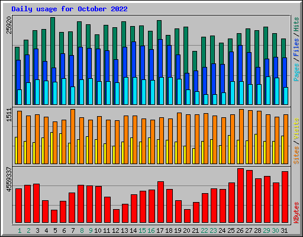
Task: Click day 7 on the x-axis
Action: (x=73, y=230)
